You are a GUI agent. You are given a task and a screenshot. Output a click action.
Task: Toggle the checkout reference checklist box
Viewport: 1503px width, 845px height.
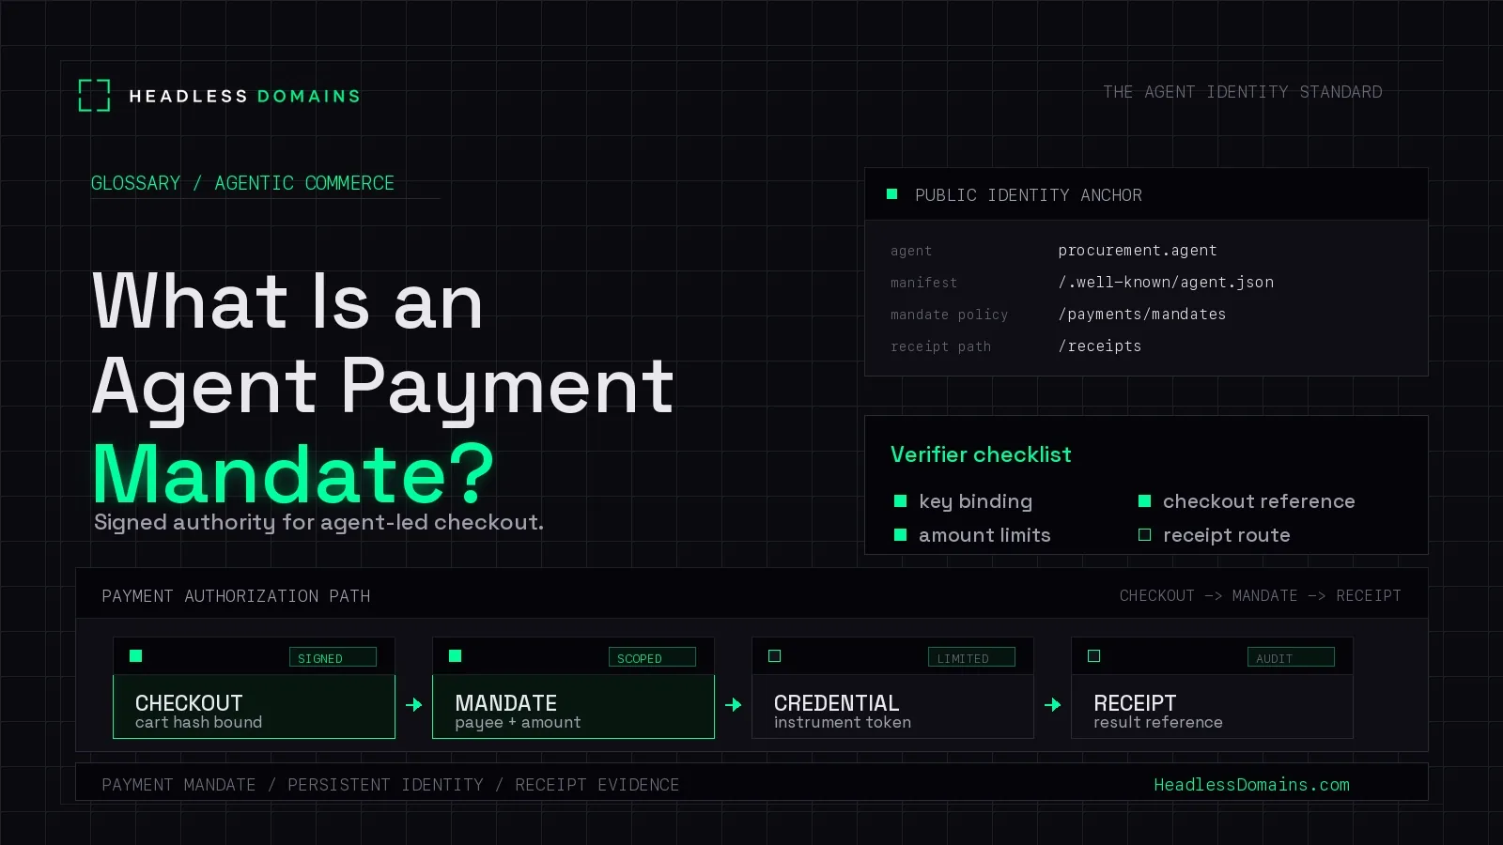(x=1144, y=501)
